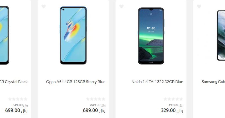Open Oppo A54 4GB 128GB Starry Blue link
This screenshot has height=118, width=225.
pos(76,82)
